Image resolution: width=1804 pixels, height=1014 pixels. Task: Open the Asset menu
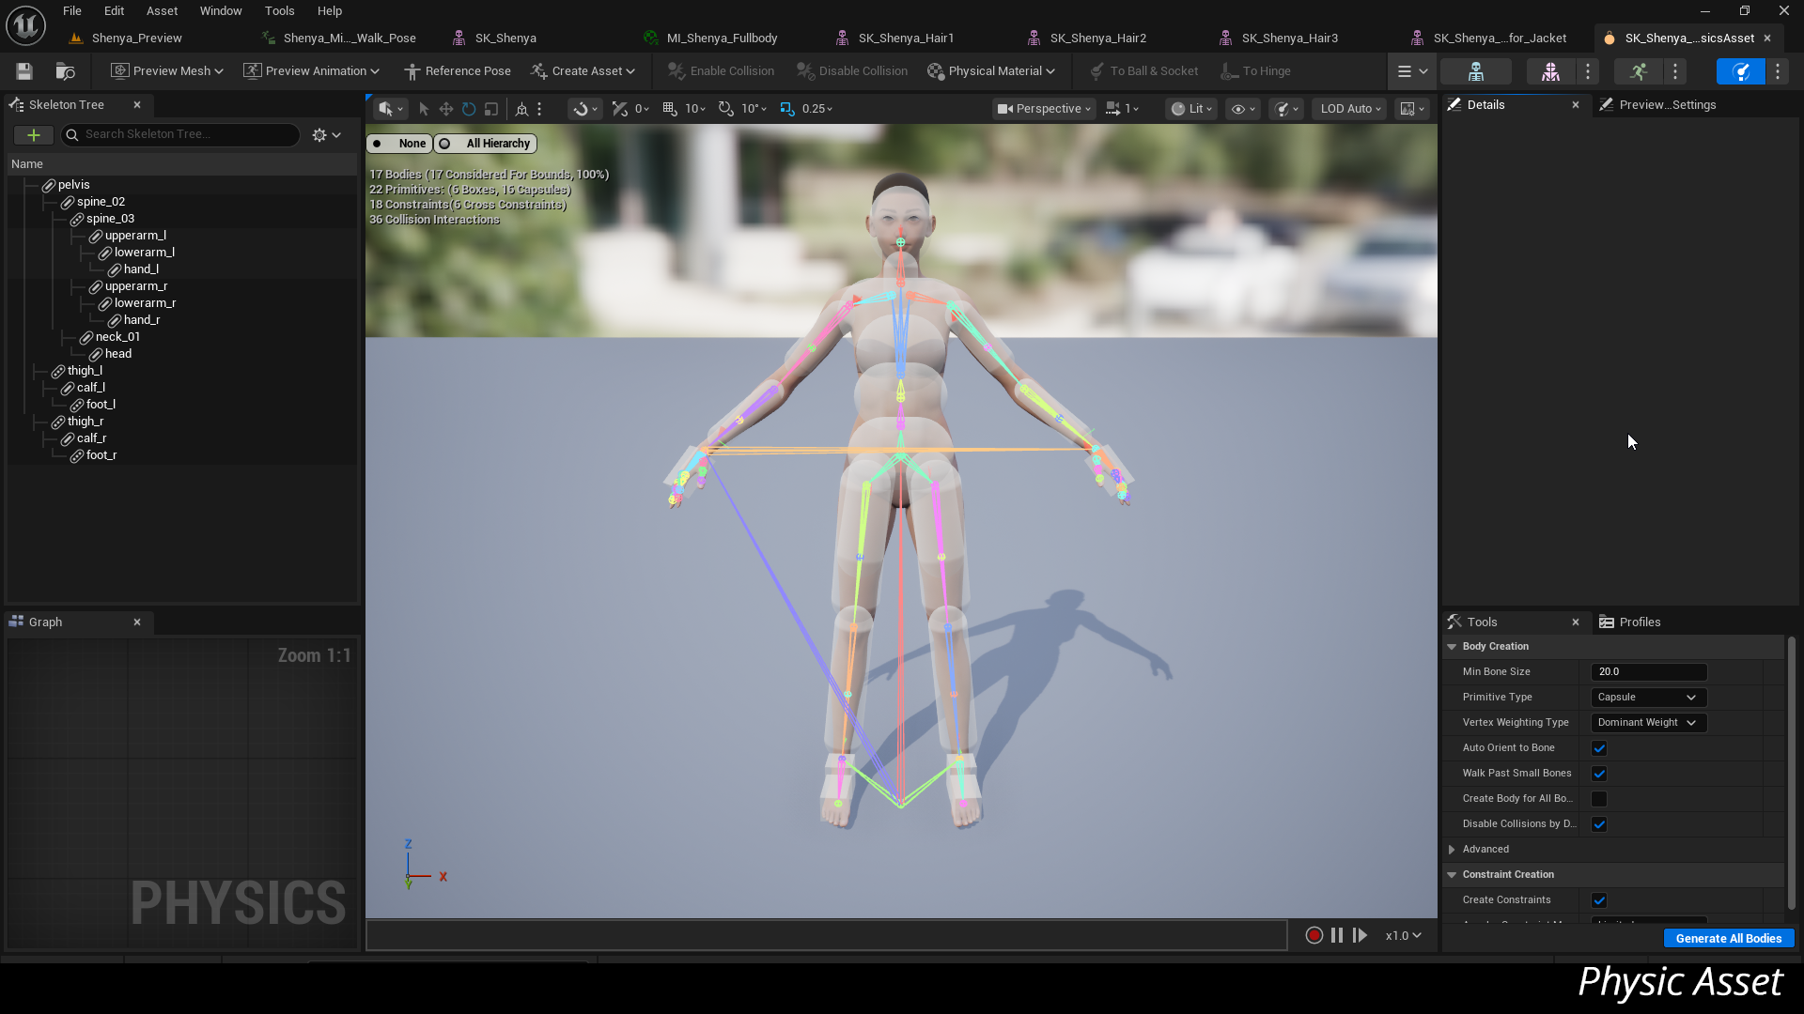162,11
